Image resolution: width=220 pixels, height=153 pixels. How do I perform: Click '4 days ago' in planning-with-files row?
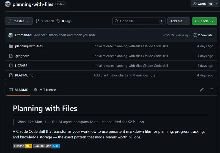(205, 46)
